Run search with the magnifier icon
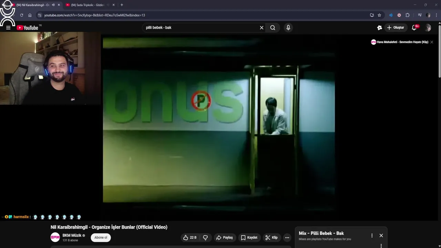441x248 pixels. (x=273, y=28)
